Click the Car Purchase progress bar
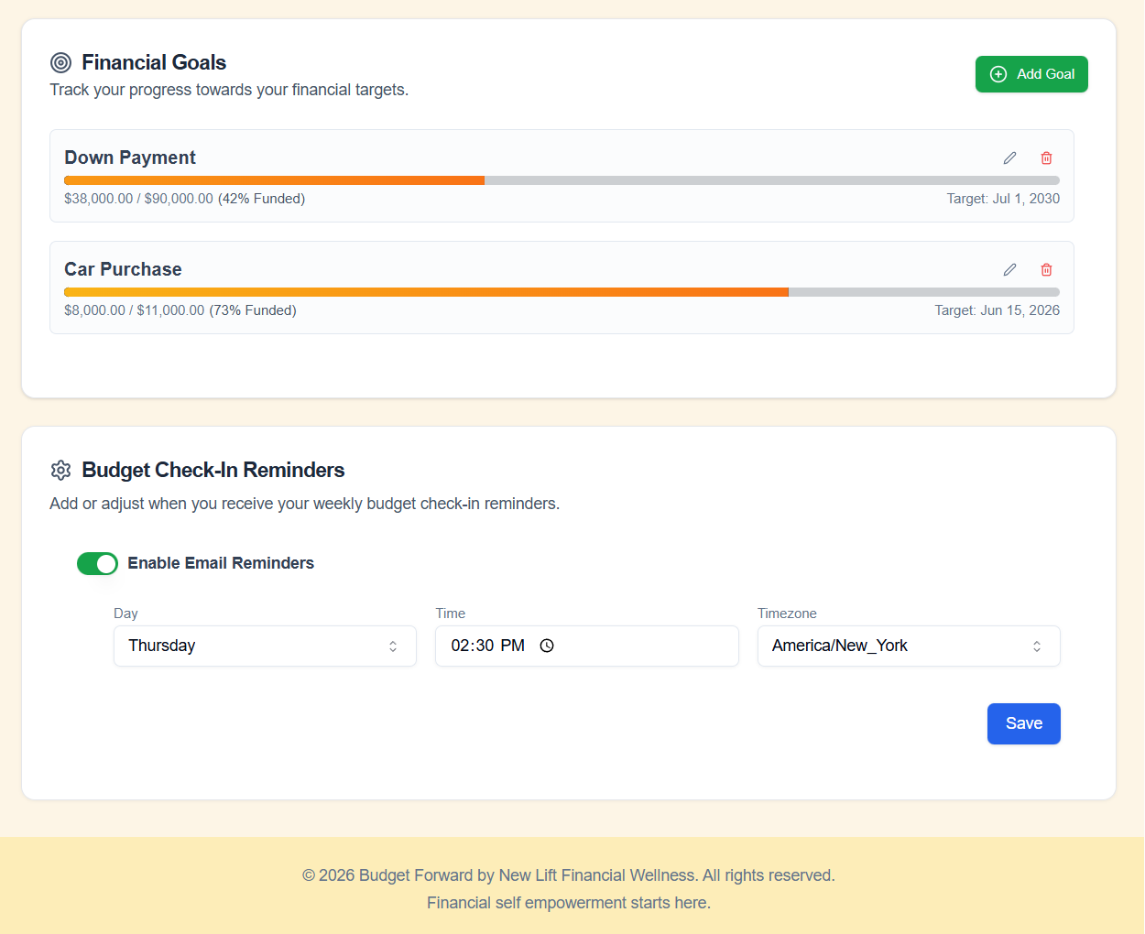This screenshot has width=1145, height=934. tap(562, 291)
